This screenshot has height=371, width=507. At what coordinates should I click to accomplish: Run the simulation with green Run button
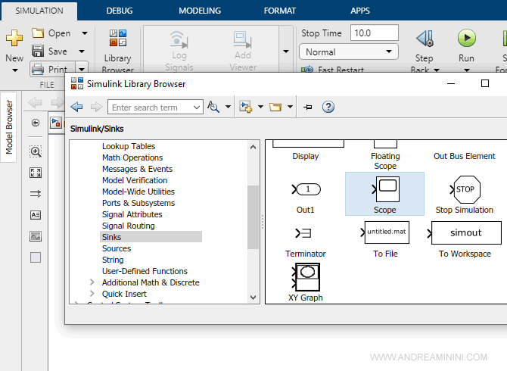tap(466, 38)
